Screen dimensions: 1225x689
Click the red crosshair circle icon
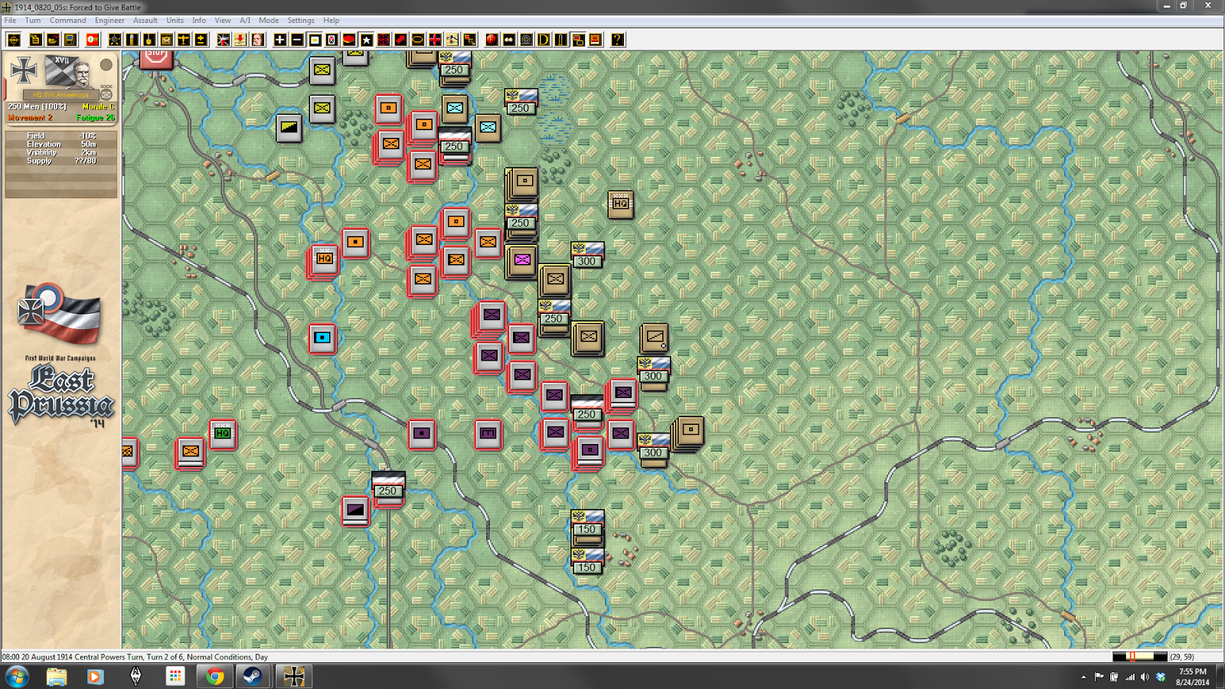click(x=384, y=40)
